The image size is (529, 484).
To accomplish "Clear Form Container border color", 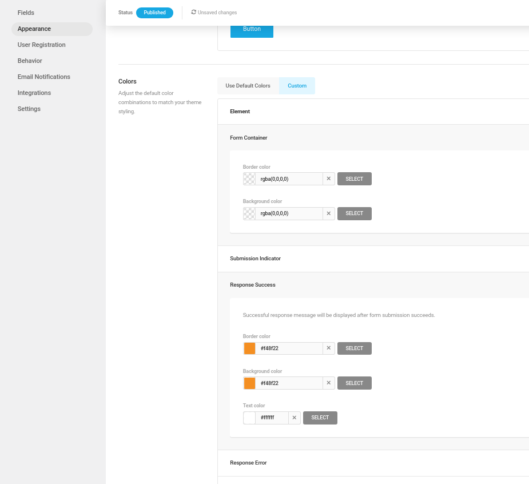I will (x=329, y=179).
